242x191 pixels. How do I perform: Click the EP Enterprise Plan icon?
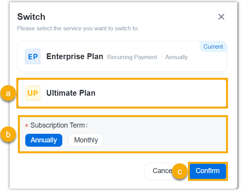click(x=33, y=56)
